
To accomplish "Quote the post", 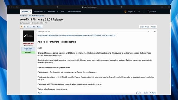I will tap(145, 93).
